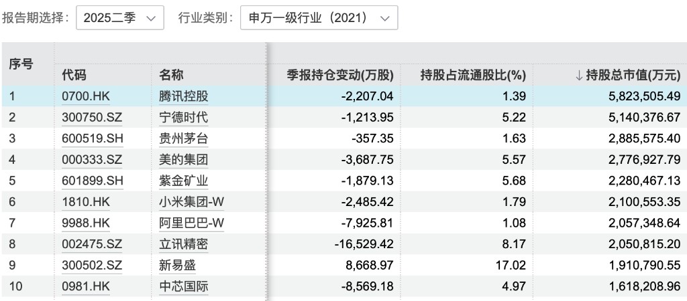
Task: Open the 宁德时代 stock name link
Action: [184, 118]
